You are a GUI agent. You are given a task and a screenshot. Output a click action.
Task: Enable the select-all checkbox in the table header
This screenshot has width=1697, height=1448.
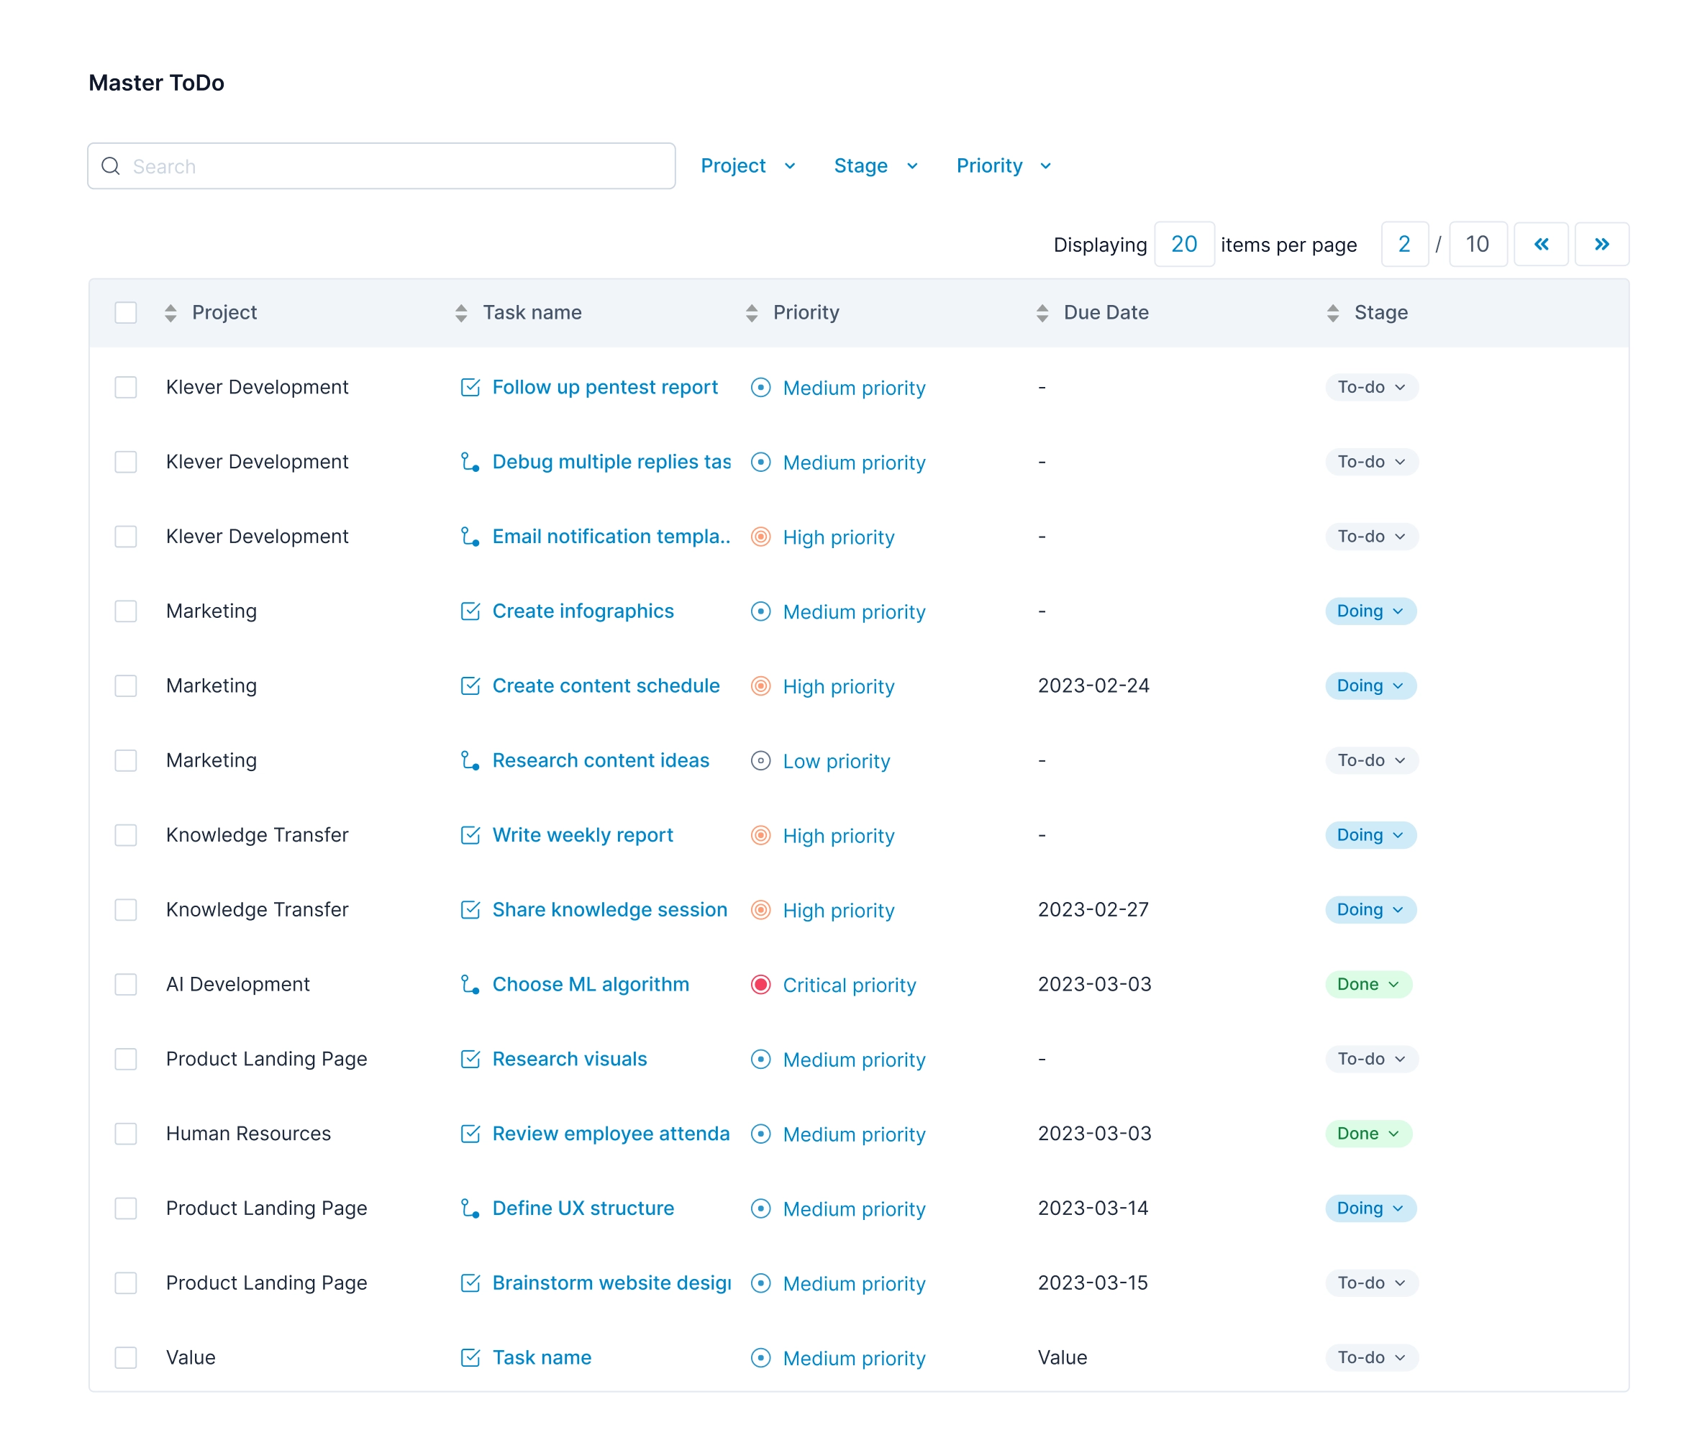[125, 313]
